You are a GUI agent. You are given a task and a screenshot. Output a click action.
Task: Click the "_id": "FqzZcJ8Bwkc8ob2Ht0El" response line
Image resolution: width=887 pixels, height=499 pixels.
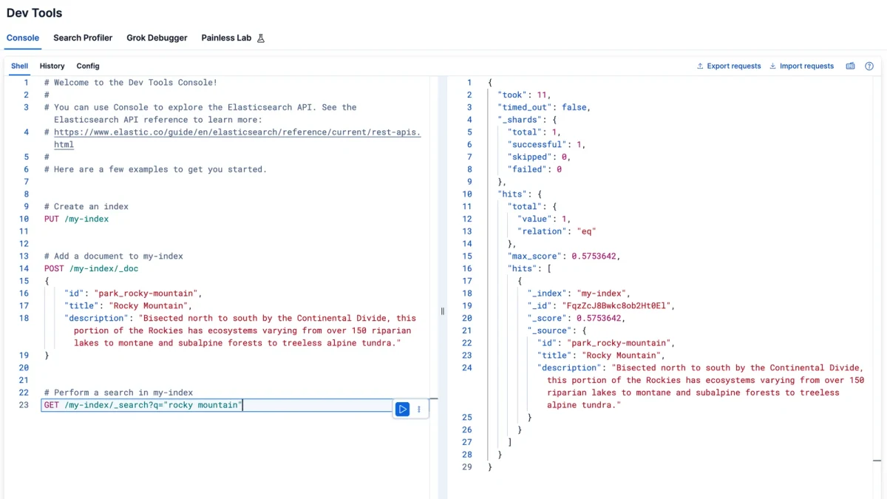click(x=601, y=305)
